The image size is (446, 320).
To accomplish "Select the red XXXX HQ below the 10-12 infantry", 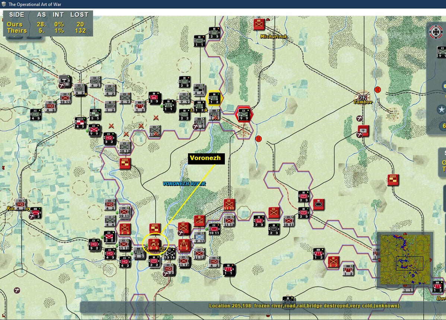I will pyautogui.click(x=125, y=164).
